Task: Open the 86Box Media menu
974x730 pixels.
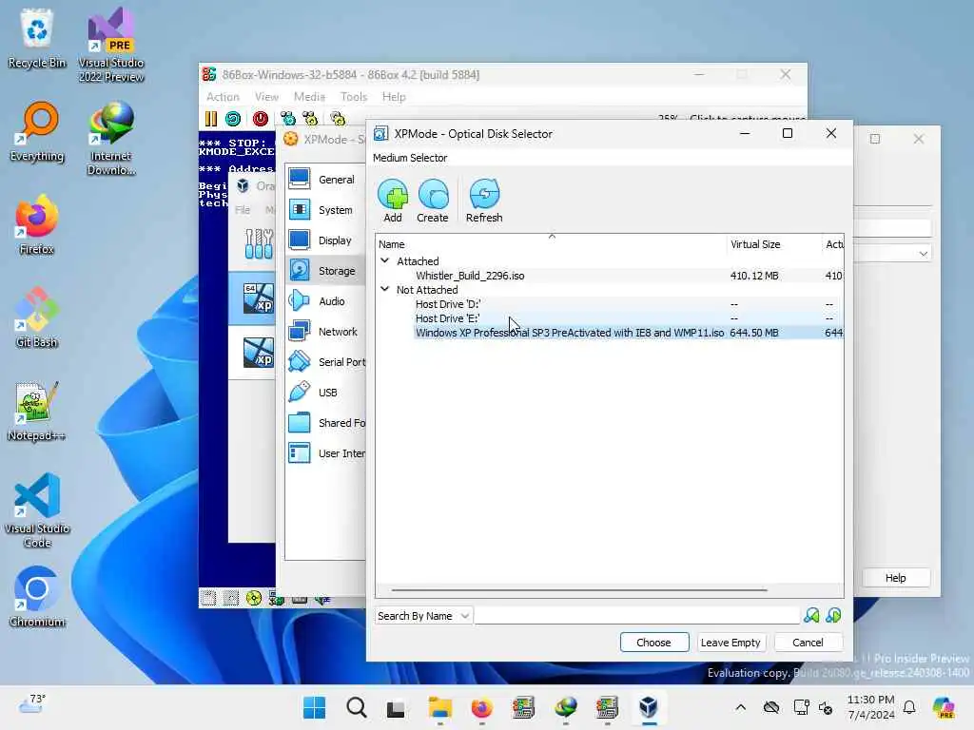Action: pos(309,97)
